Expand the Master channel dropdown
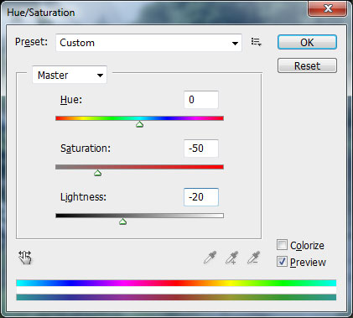Screen dimensions: 353x318 [x=70, y=75]
